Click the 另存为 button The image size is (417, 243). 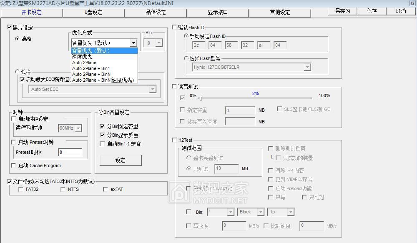pos(342,11)
